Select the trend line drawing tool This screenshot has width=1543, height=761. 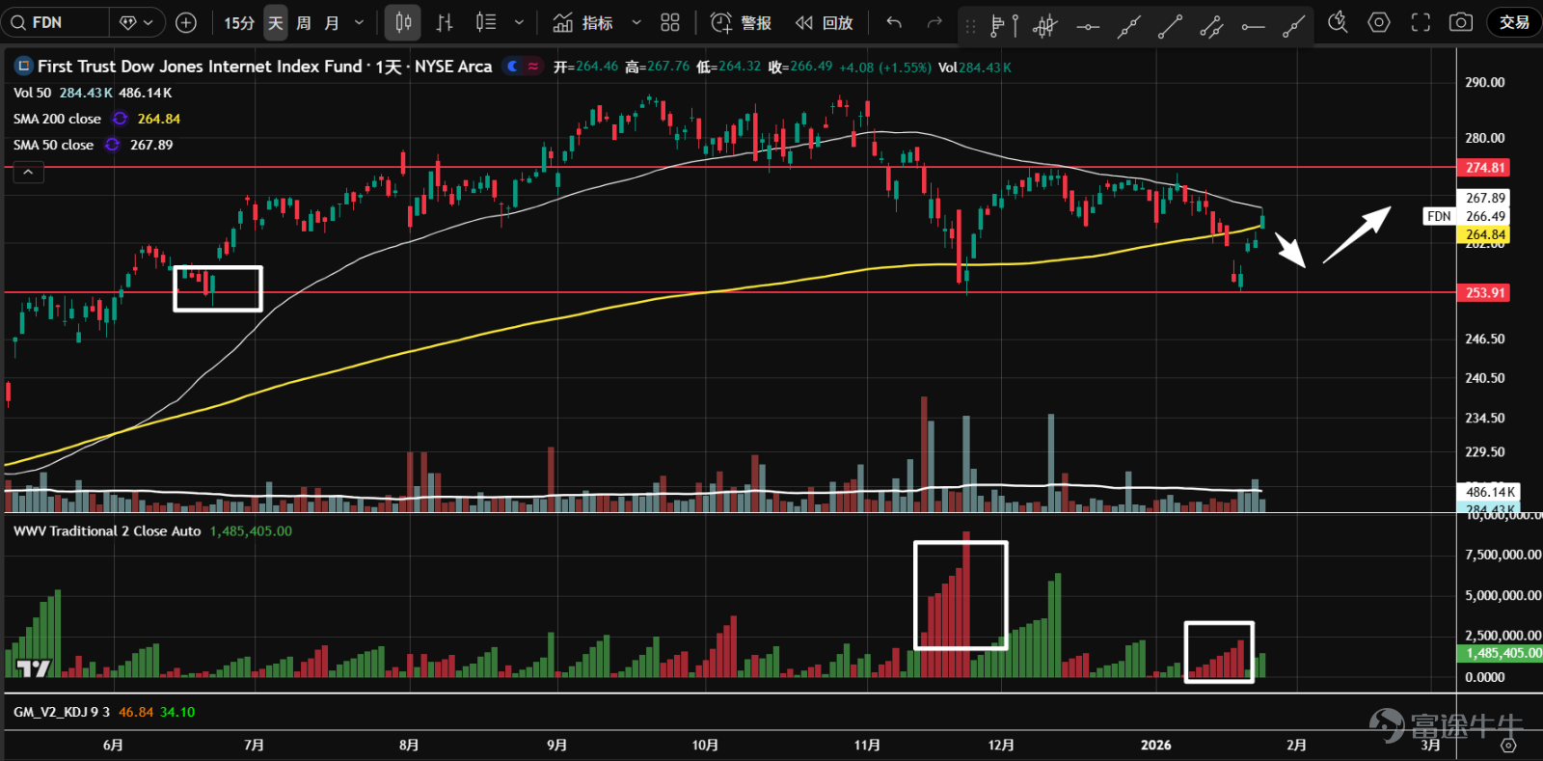[1170, 26]
